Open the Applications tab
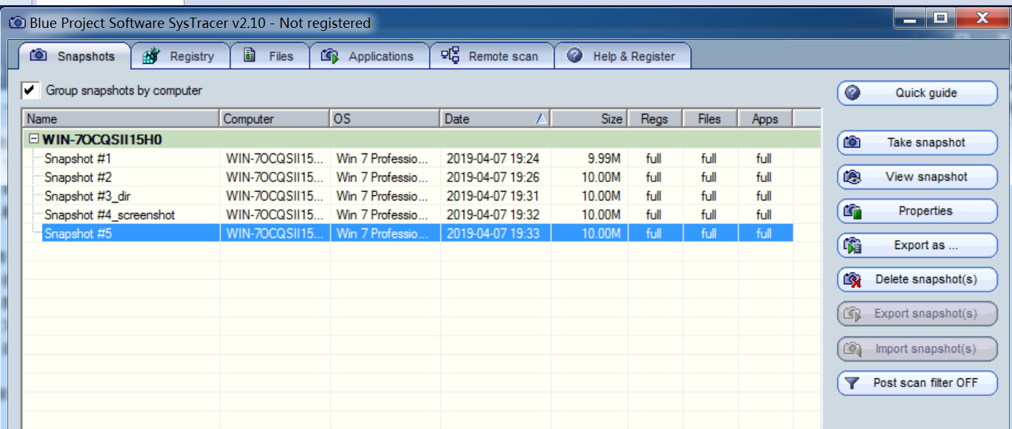Viewport: 1012px width, 429px height. pyautogui.click(x=369, y=56)
